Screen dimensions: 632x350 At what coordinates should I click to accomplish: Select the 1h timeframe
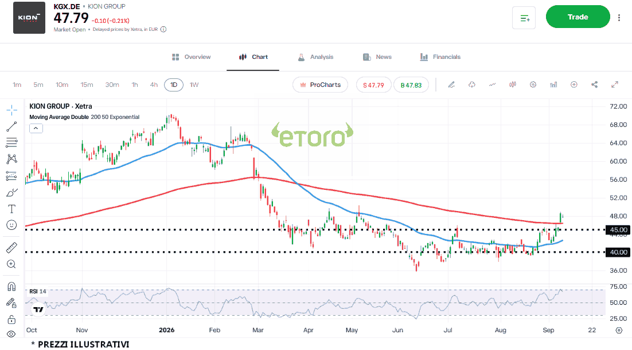(x=135, y=85)
